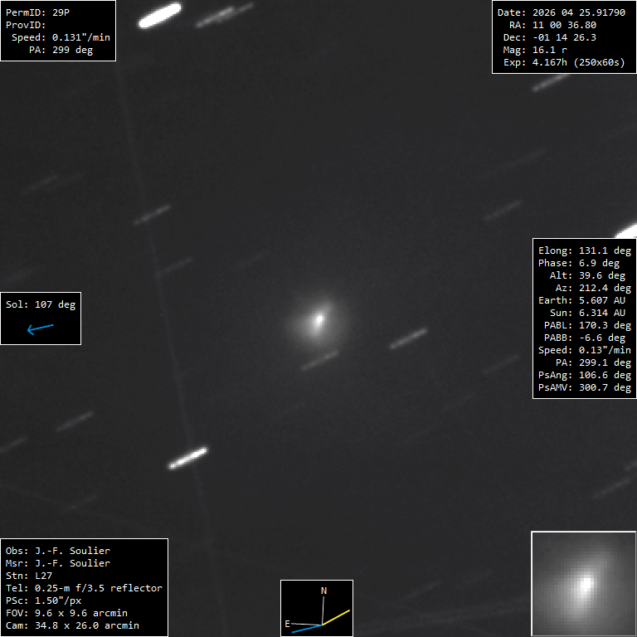The image size is (637, 637).
Task: Select the Mag: 16.1 r value
Action: [x=535, y=50]
